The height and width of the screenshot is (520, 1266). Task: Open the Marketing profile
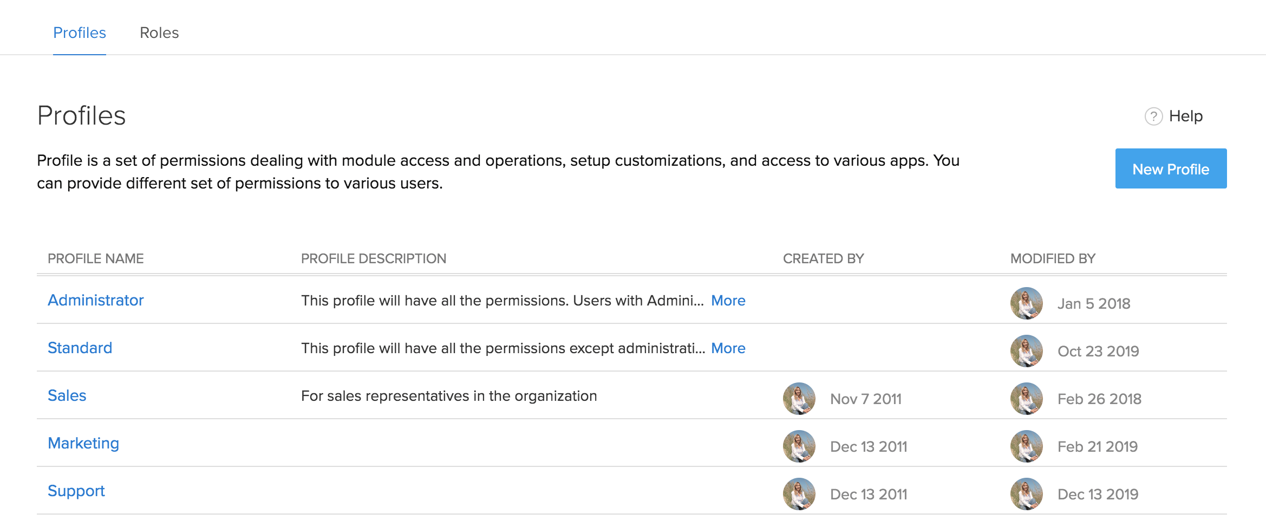tap(83, 443)
